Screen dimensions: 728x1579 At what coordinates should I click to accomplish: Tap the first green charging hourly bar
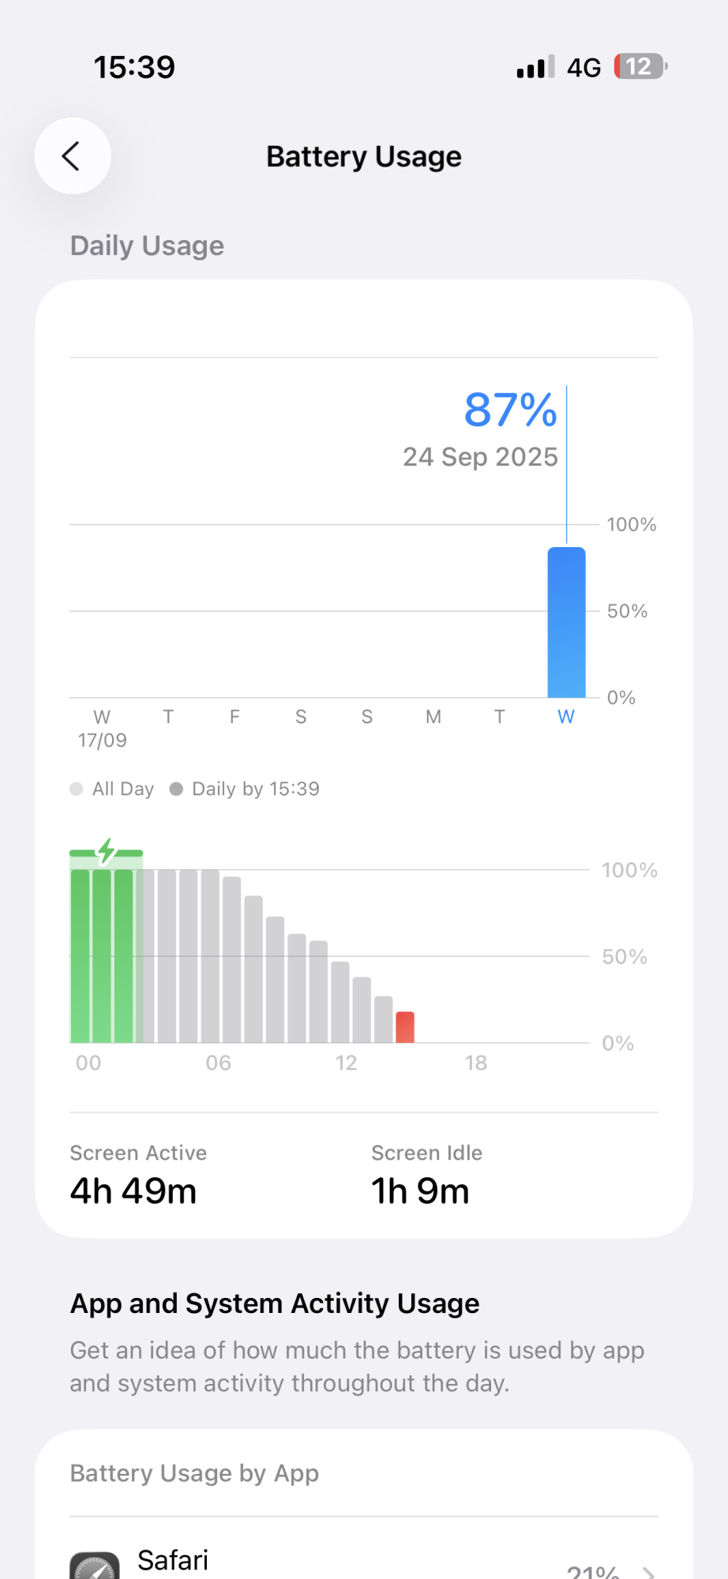click(80, 955)
